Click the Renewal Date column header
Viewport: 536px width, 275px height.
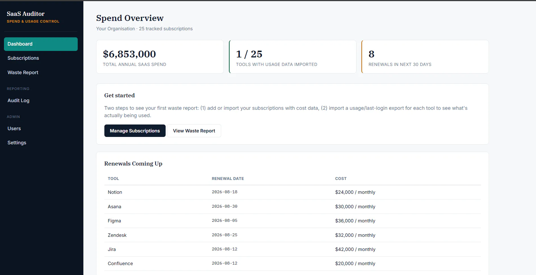pyautogui.click(x=228, y=179)
